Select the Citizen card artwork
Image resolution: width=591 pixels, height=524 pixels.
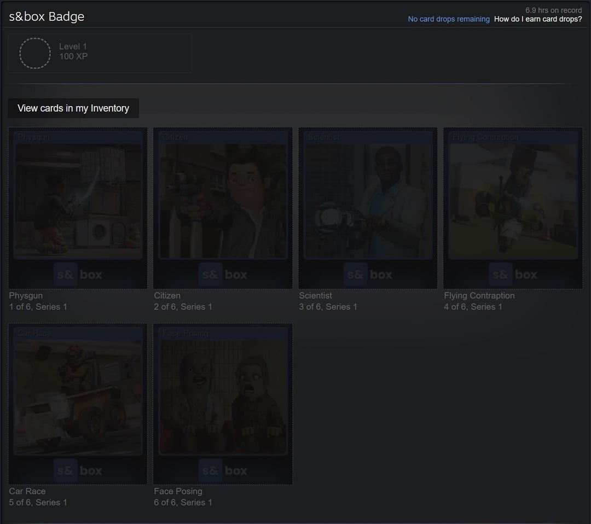[x=223, y=201]
